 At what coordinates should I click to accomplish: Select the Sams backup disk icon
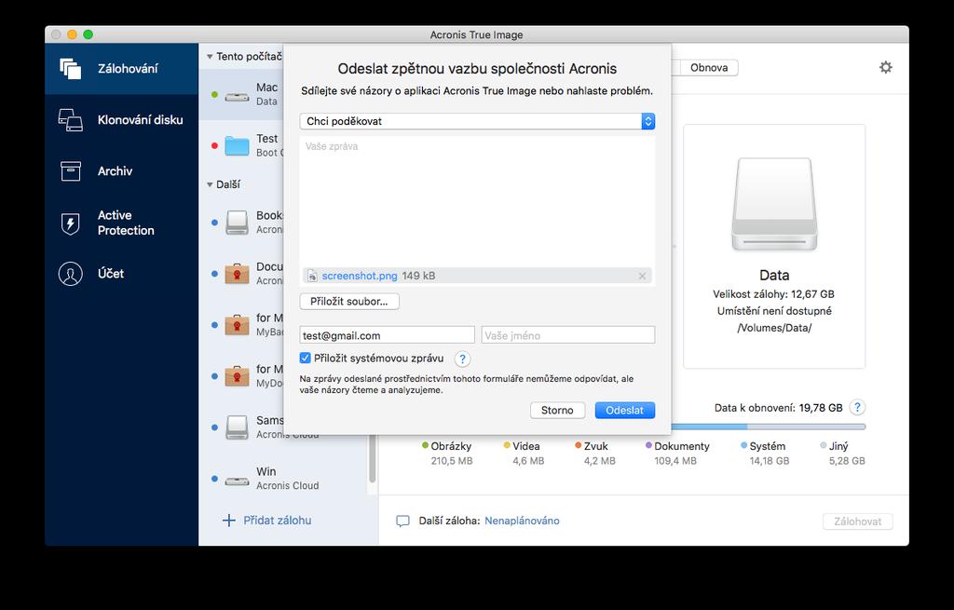237,427
